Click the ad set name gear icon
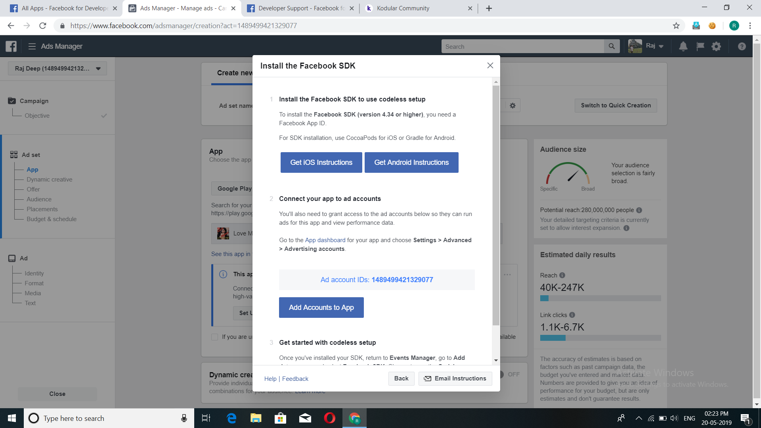This screenshot has width=761, height=428. [x=512, y=105]
